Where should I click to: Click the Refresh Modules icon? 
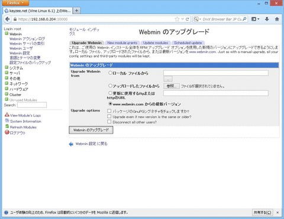(x=7, y=126)
